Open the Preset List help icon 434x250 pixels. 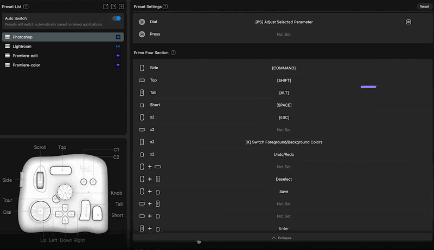coord(26,6)
